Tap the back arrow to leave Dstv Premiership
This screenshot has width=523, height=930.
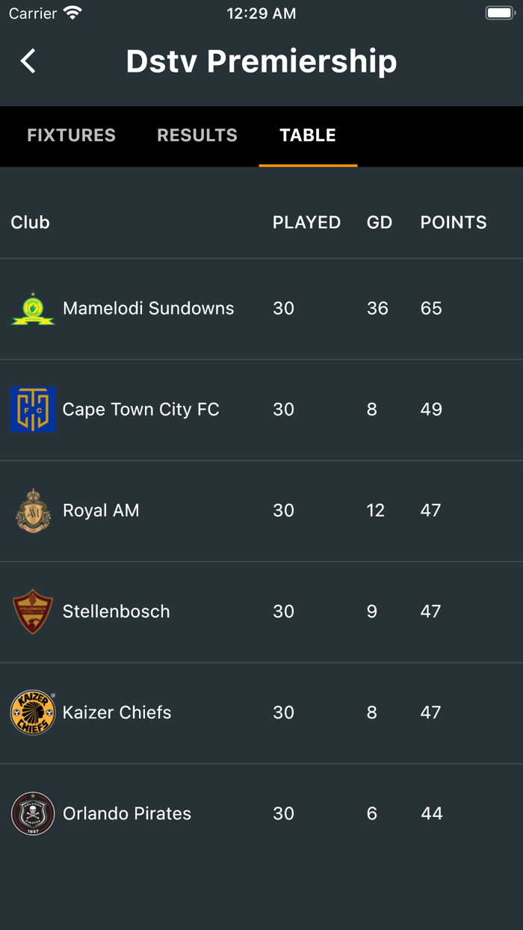[28, 61]
